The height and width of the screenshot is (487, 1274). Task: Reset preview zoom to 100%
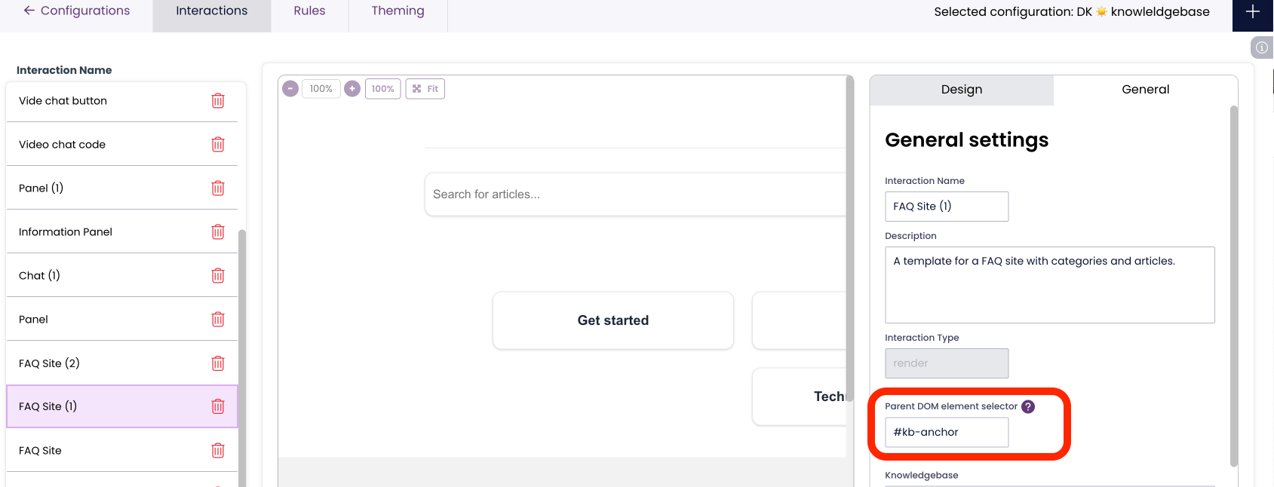click(x=382, y=89)
